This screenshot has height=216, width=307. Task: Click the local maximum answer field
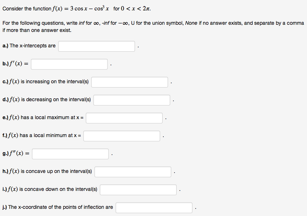[124, 118]
